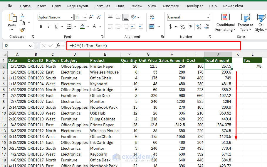267x167 pixels.
Task: Set Bottom Align for cell
Action: tap(126, 17)
